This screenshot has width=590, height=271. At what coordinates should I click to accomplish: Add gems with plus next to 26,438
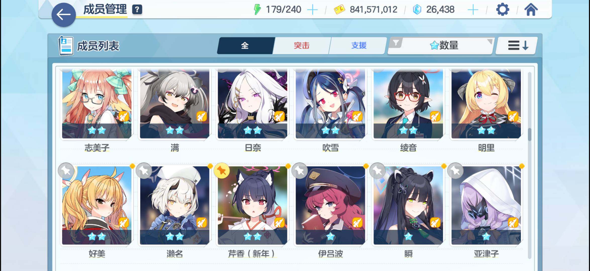point(473,10)
